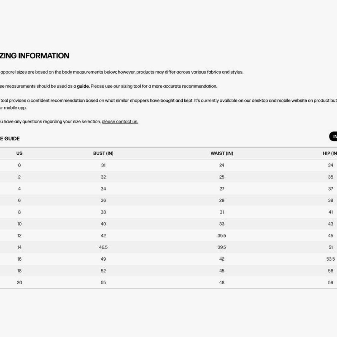The height and width of the screenshot is (337, 337).
Task: Click the BUST (IN) column header
Action: tap(103, 153)
